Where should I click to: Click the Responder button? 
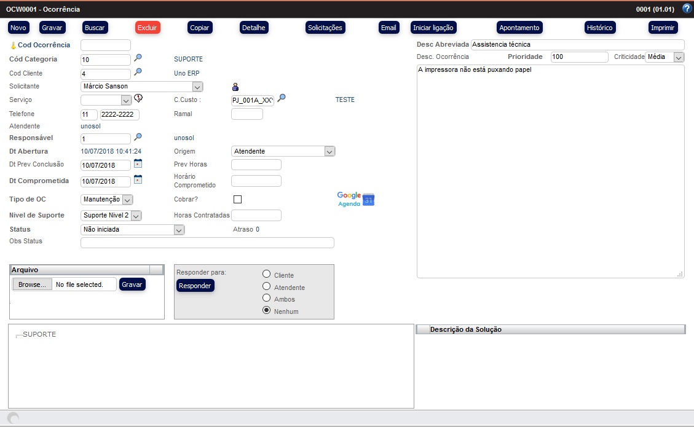click(195, 286)
